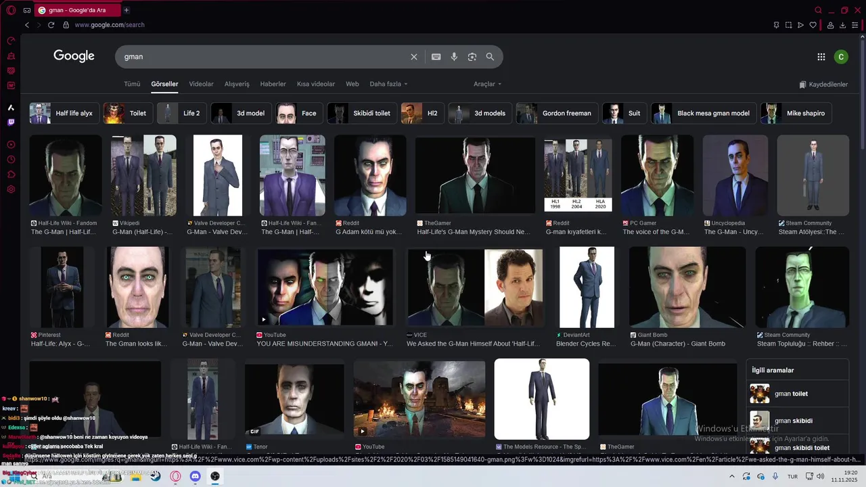This screenshot has height=487, width=866.
Task: Open GX Control speedometer in sidebar
Action: coord(11,41)
